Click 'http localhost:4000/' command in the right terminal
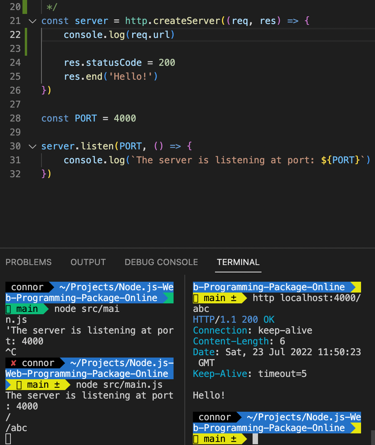The image size is (375, 445). point(307,298)
